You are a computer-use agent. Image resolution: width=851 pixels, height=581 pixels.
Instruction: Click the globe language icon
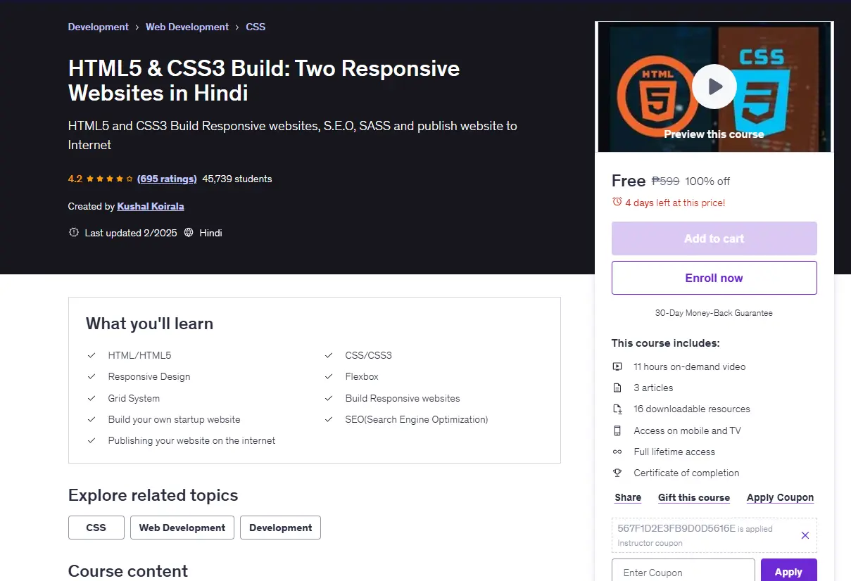click(189, 232)
